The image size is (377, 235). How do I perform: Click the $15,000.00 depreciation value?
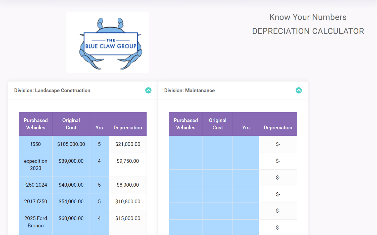coord(128,218)
